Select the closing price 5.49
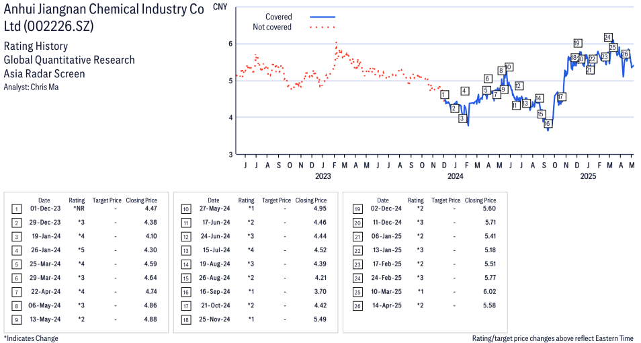 [x=320, y=319]
